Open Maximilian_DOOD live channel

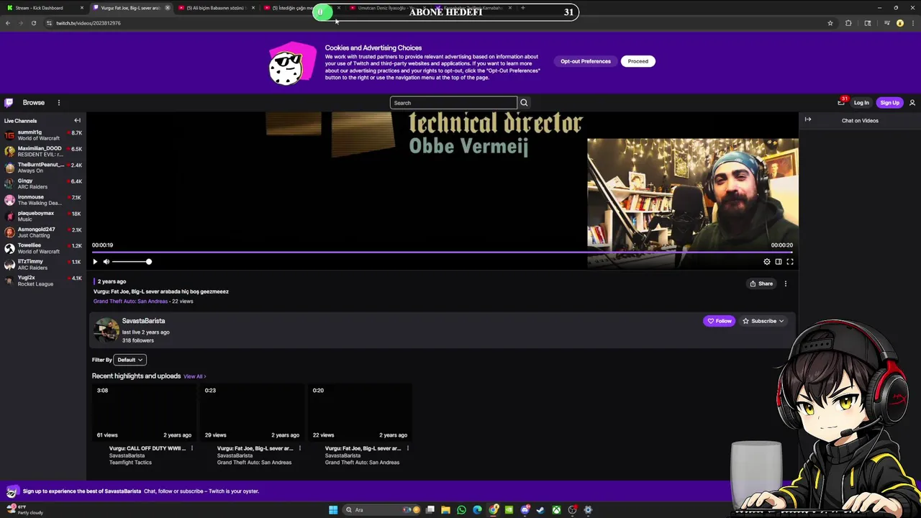pos(43,151)
